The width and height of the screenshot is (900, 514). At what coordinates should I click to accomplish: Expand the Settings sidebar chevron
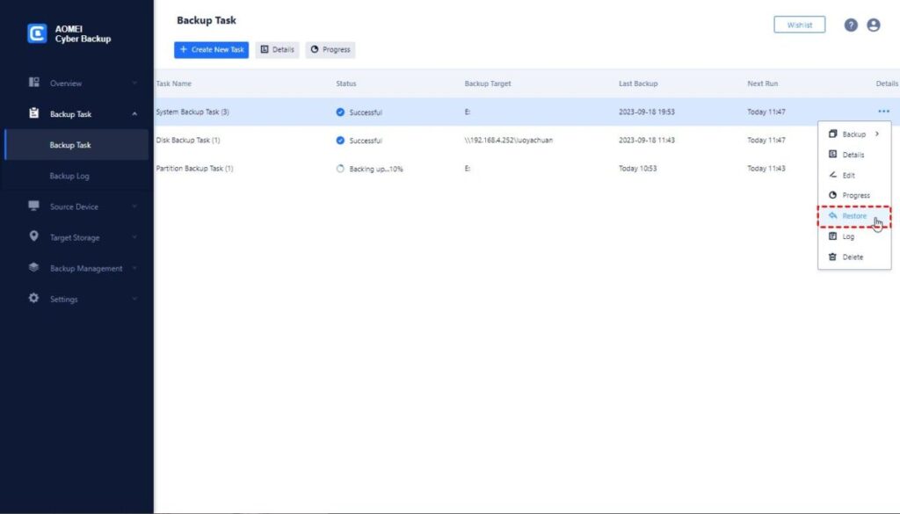coord(134,300)
